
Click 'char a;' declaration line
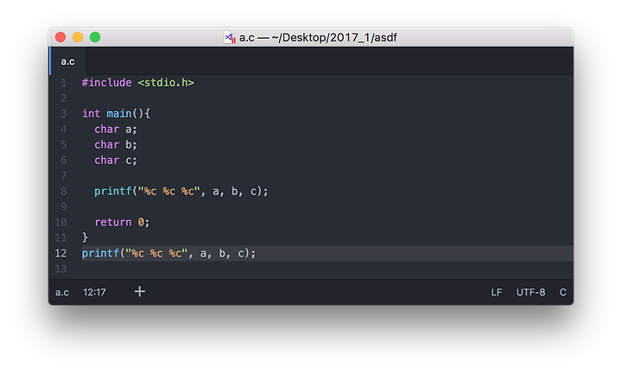116,130
